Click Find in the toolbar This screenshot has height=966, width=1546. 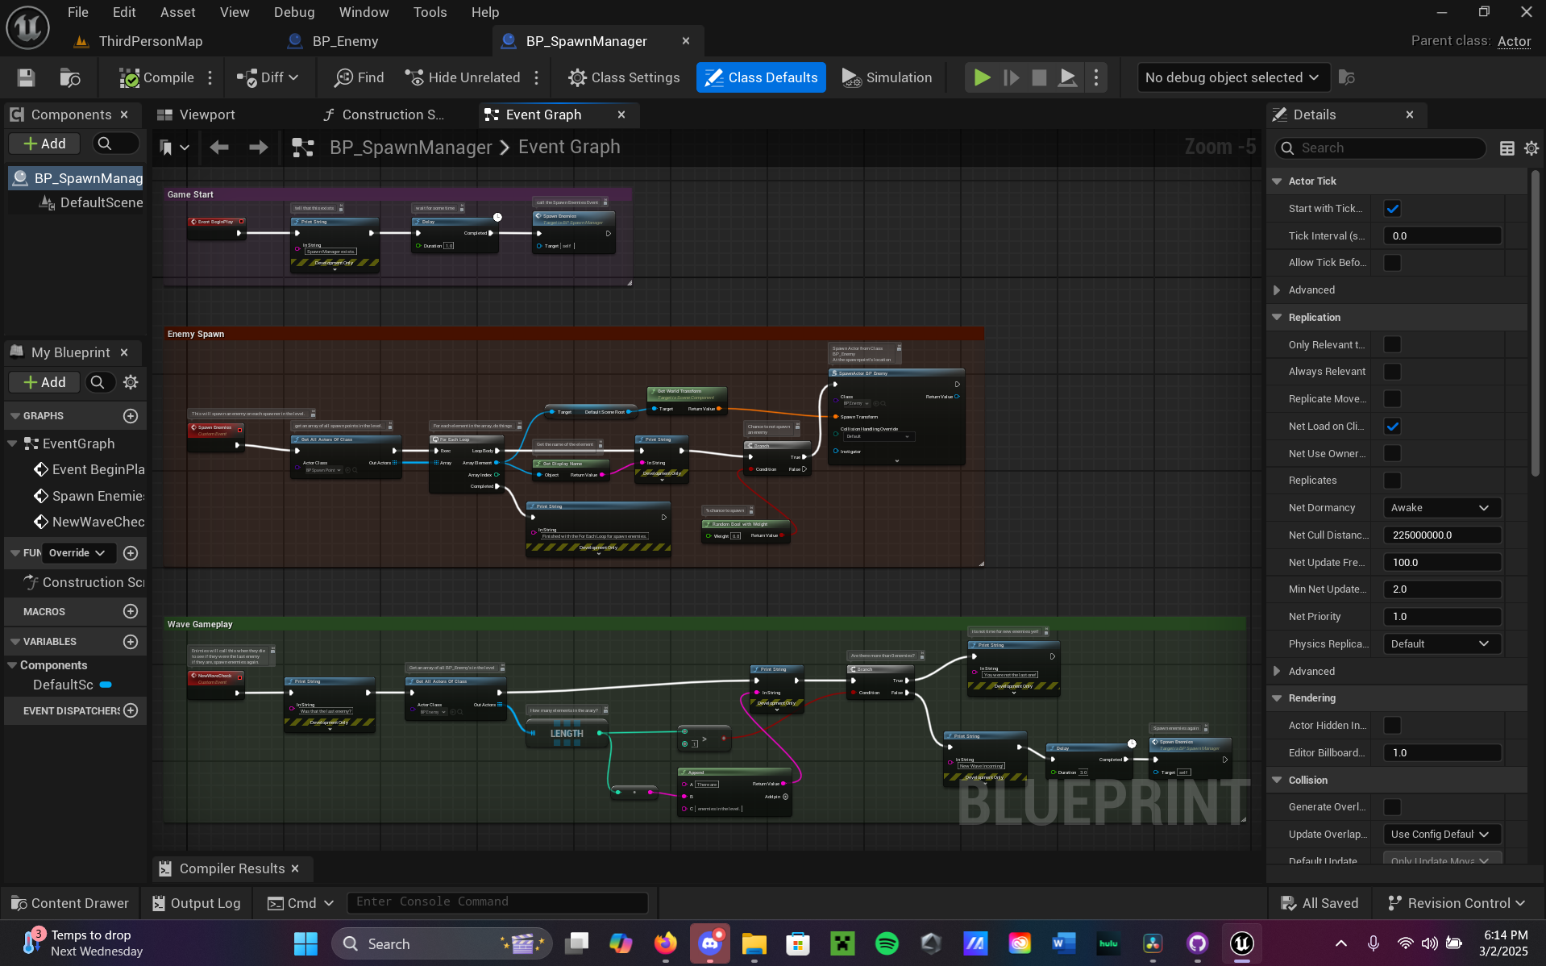tap(359, 77)
